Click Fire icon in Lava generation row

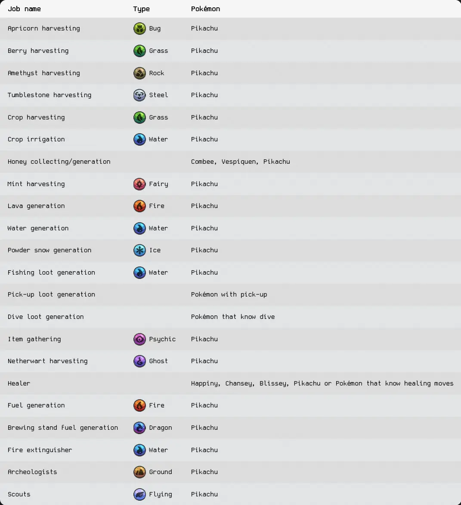click(x=139, y=206)
